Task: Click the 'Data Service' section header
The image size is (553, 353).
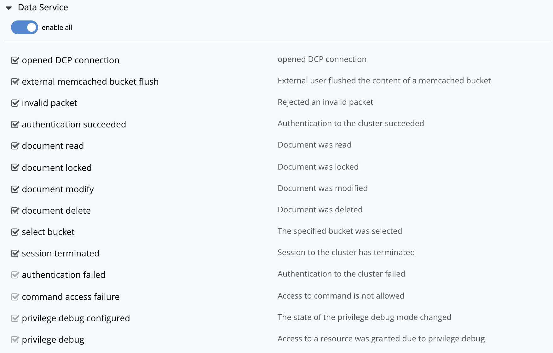Action: [x=43, y=7]
